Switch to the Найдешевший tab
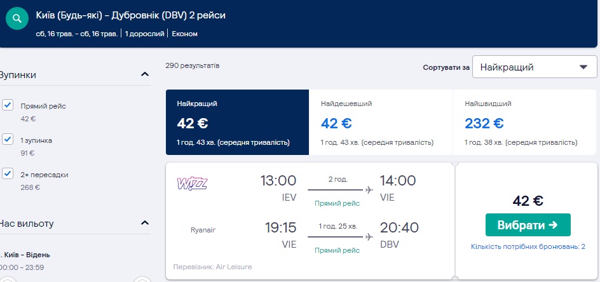Viewport: 600px width, 282px height. point(381,122)
